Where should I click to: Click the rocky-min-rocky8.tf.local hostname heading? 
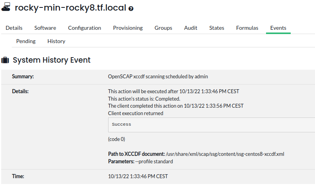(x=70, y=7)
